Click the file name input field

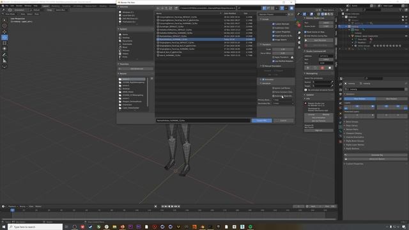click(203, 121)
